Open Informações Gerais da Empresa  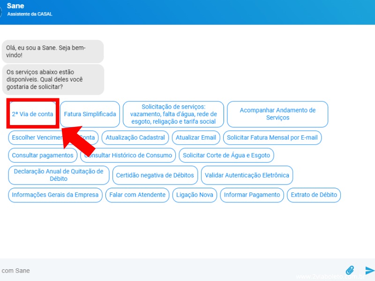pyautogui.click(x=55, y=195)
